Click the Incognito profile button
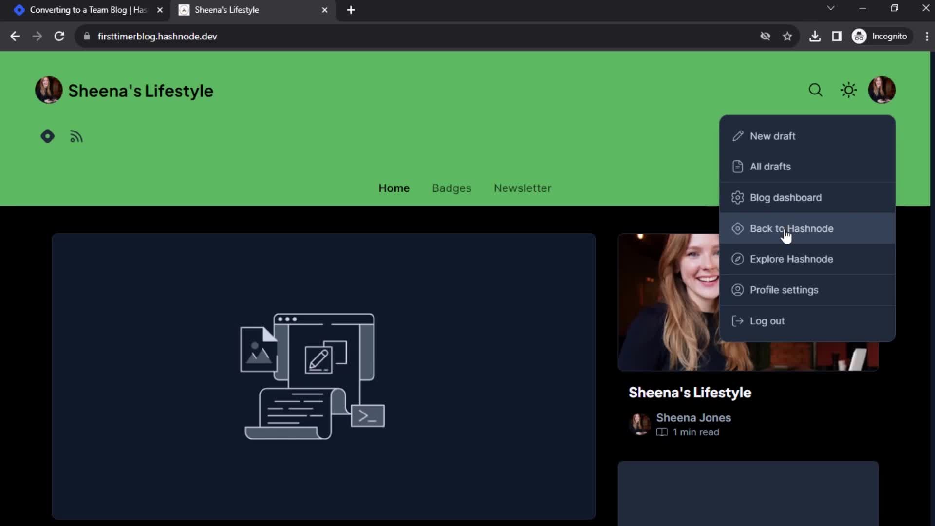The width and height of the screenshot is (935, 526). click(881, 37)
